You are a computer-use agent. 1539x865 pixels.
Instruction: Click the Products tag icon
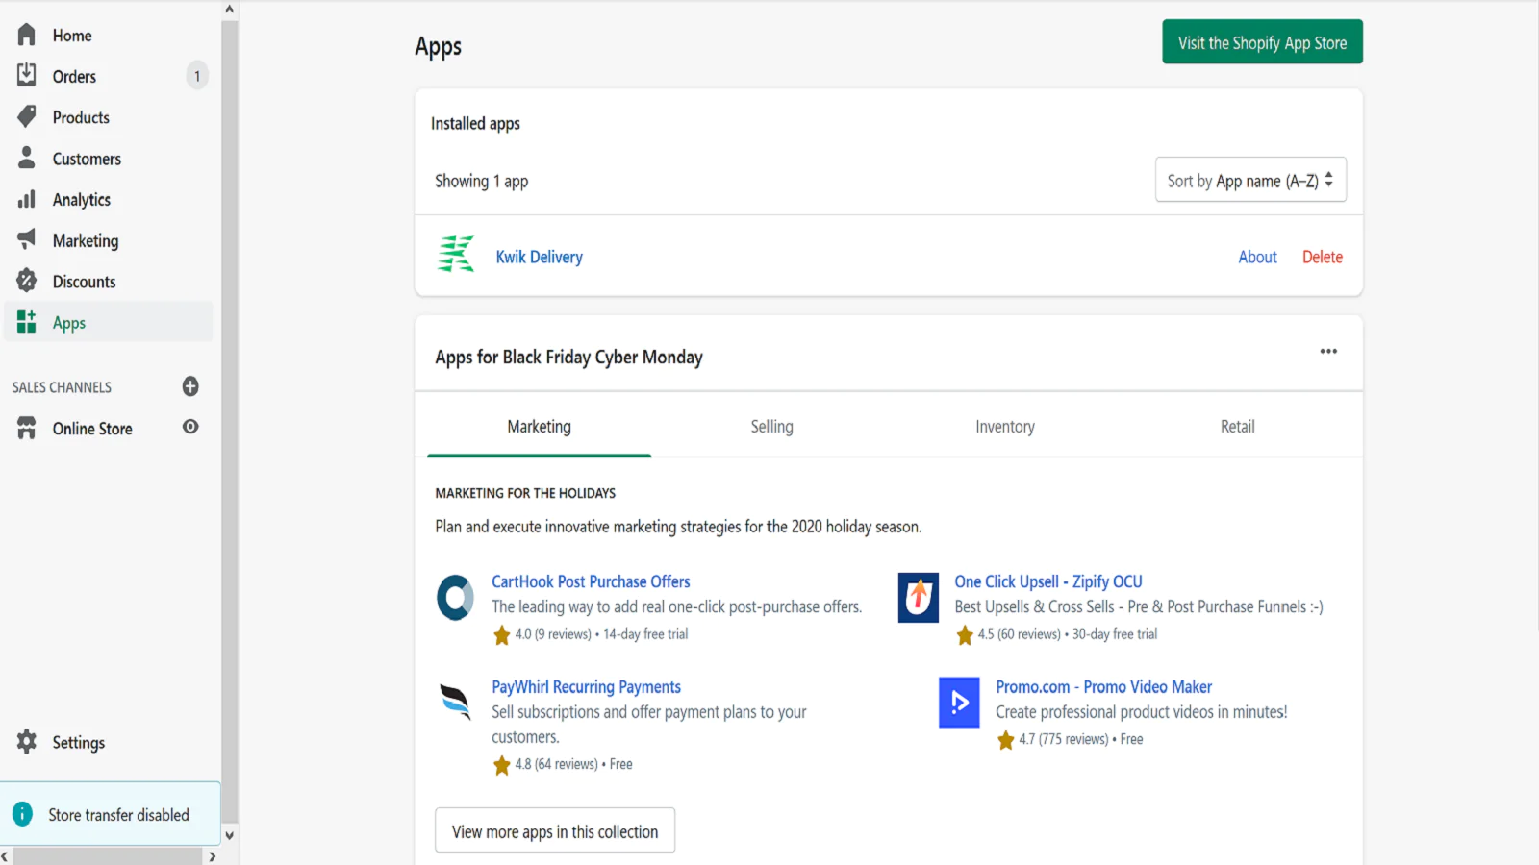[x=26, y=117]
